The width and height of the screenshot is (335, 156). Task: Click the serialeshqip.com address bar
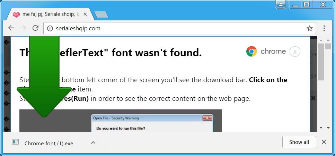179,28
